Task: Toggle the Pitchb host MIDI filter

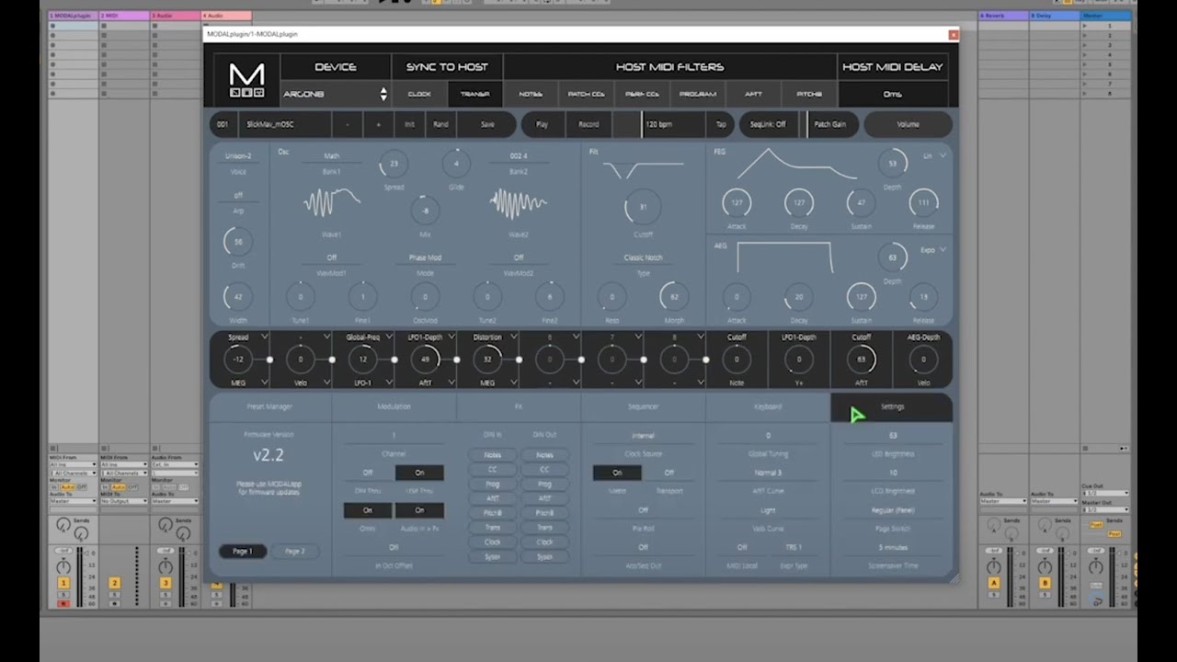Action: click(x=809, y=94)
